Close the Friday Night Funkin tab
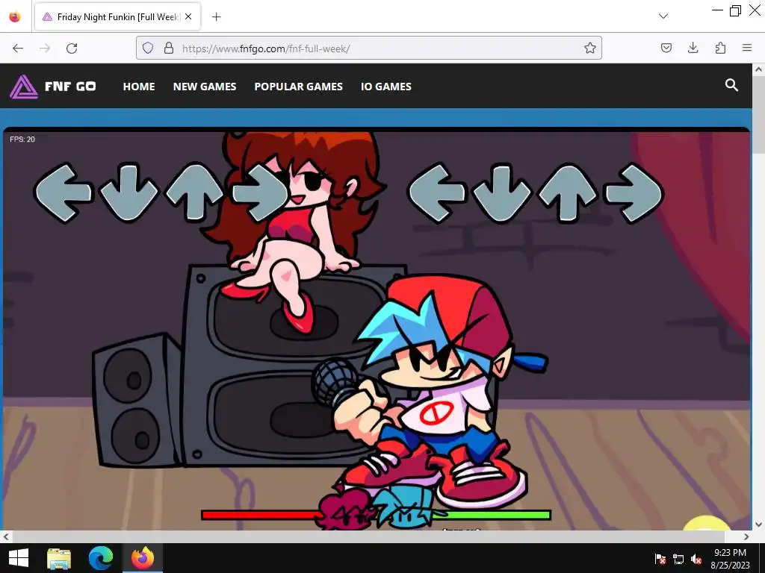 click(188, 16)
